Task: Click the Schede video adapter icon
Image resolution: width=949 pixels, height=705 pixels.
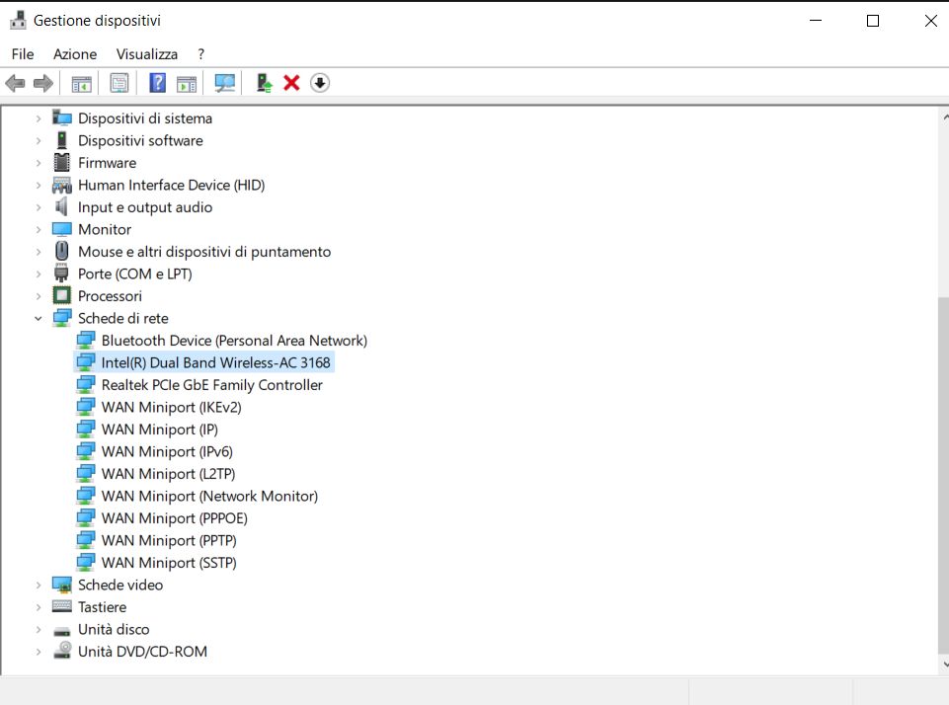Action: 62,585
